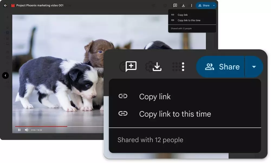This screenshot has height=163, width=271.
Task: Click the 'Project Phoenix marketing video 001' title
Action: click(40, 5)
